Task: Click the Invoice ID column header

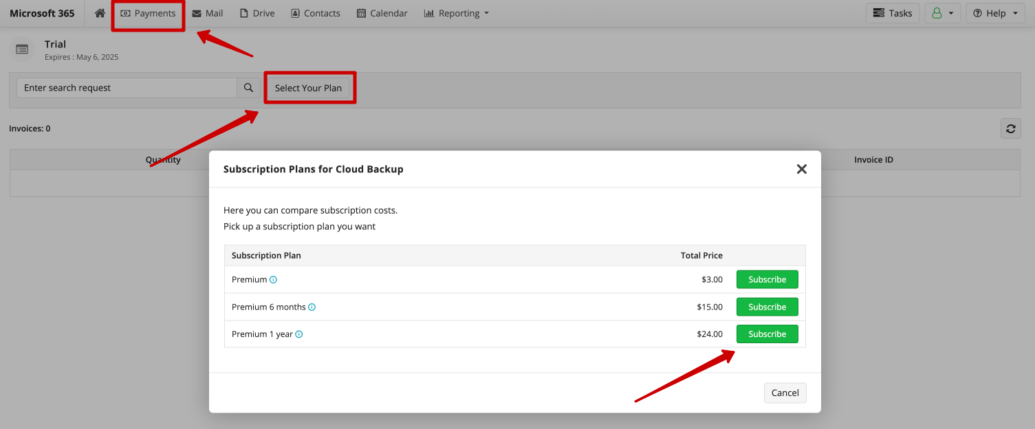Action: (x=873, y=160)
